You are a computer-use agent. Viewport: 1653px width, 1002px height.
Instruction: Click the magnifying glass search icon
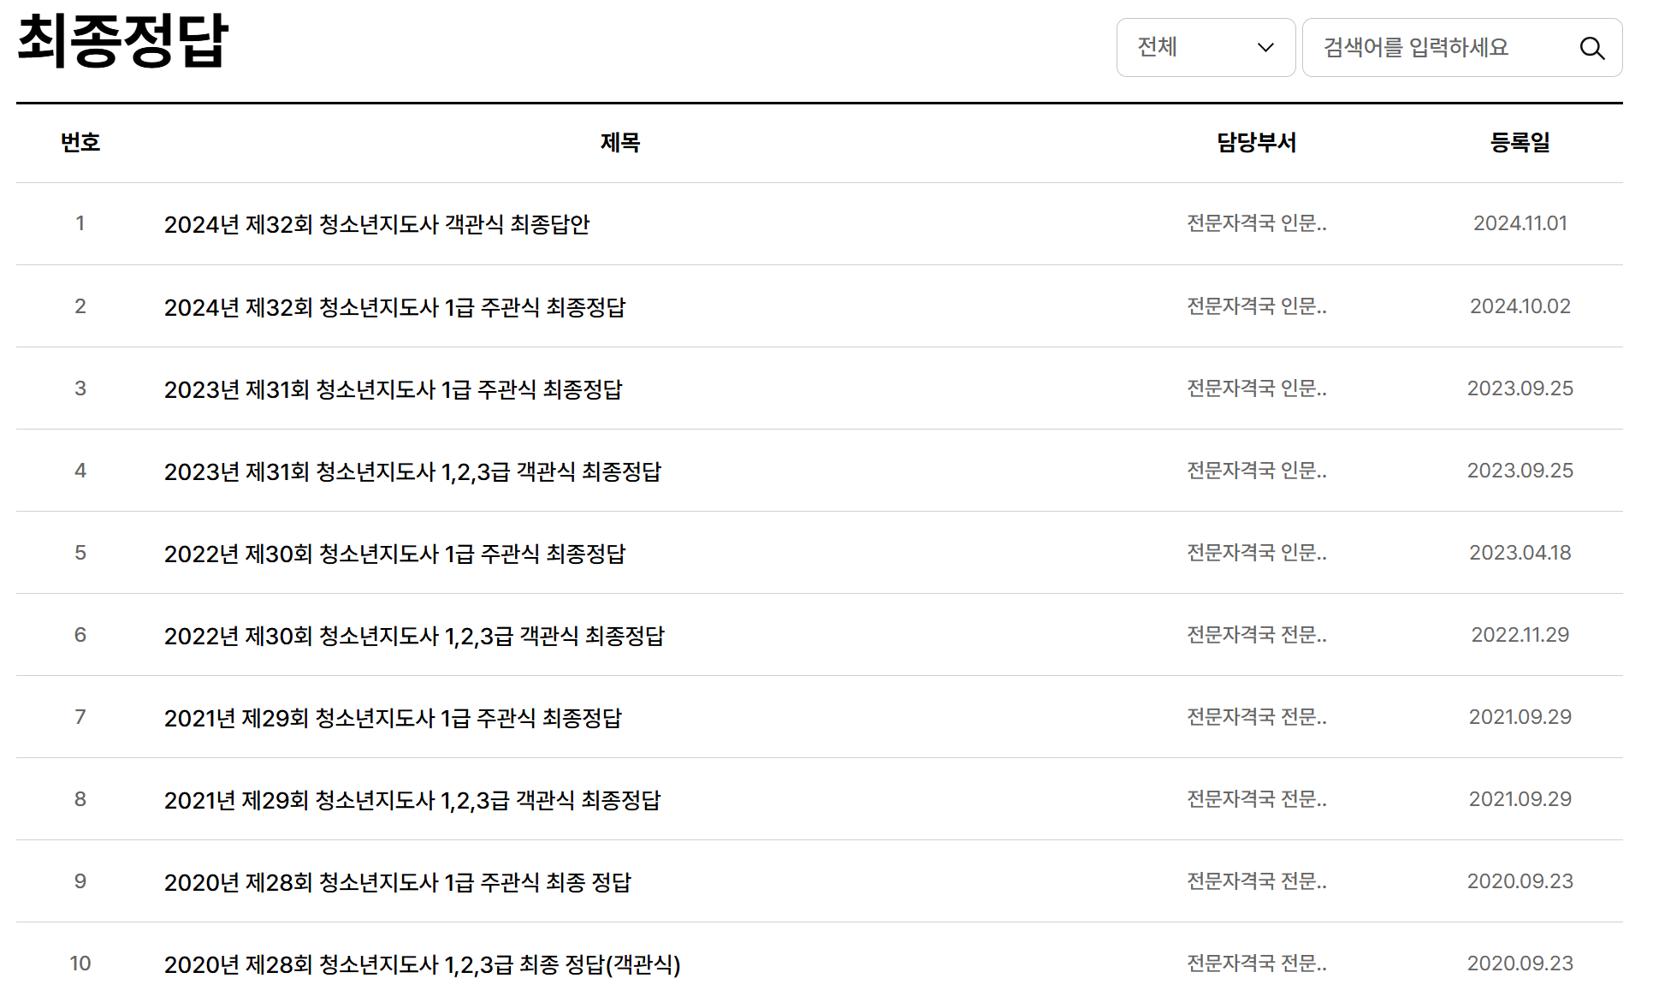click(x=1593, y=48)
